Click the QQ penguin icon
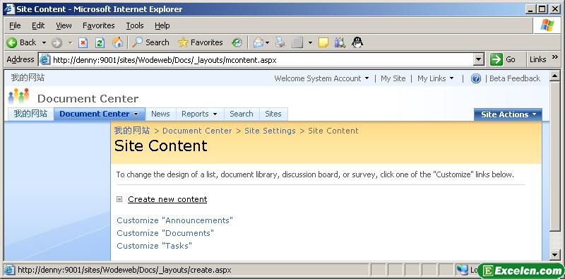This screenshot has height=279, width=565. (x=357, y=42)
